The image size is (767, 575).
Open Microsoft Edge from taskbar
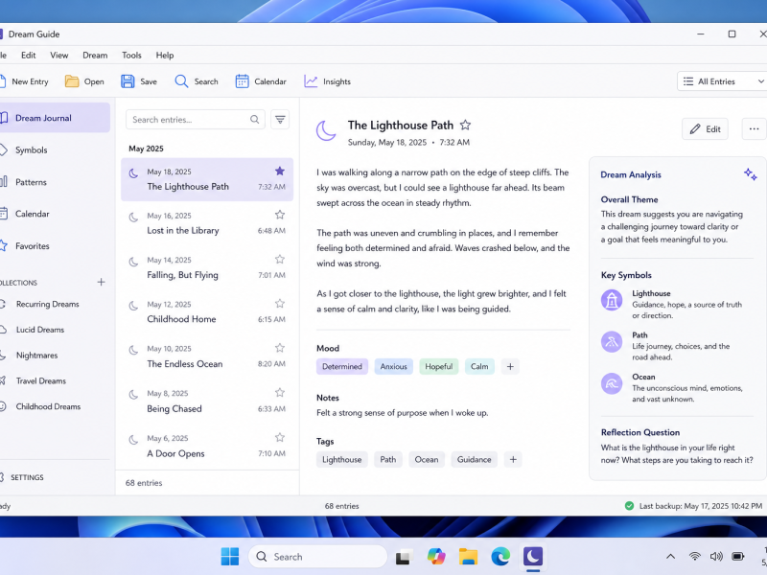tap(500, 557)
